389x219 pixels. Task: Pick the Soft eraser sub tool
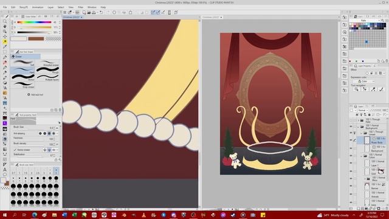[22, 63]
